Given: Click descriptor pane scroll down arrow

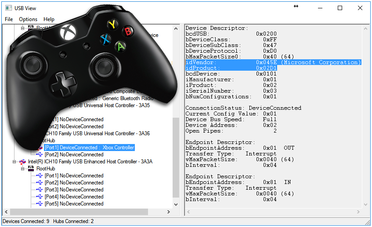Looking at the screenshot, I should coord(365,205).
